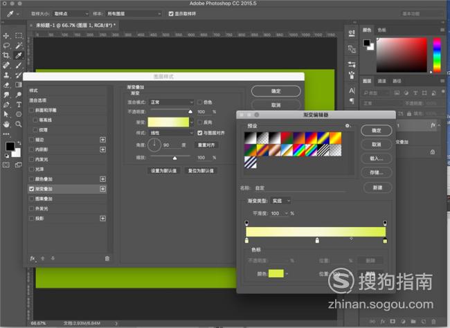Select the Rectangular Marquee tool
This screenshot has width=450, height=328.
(19, 35)
